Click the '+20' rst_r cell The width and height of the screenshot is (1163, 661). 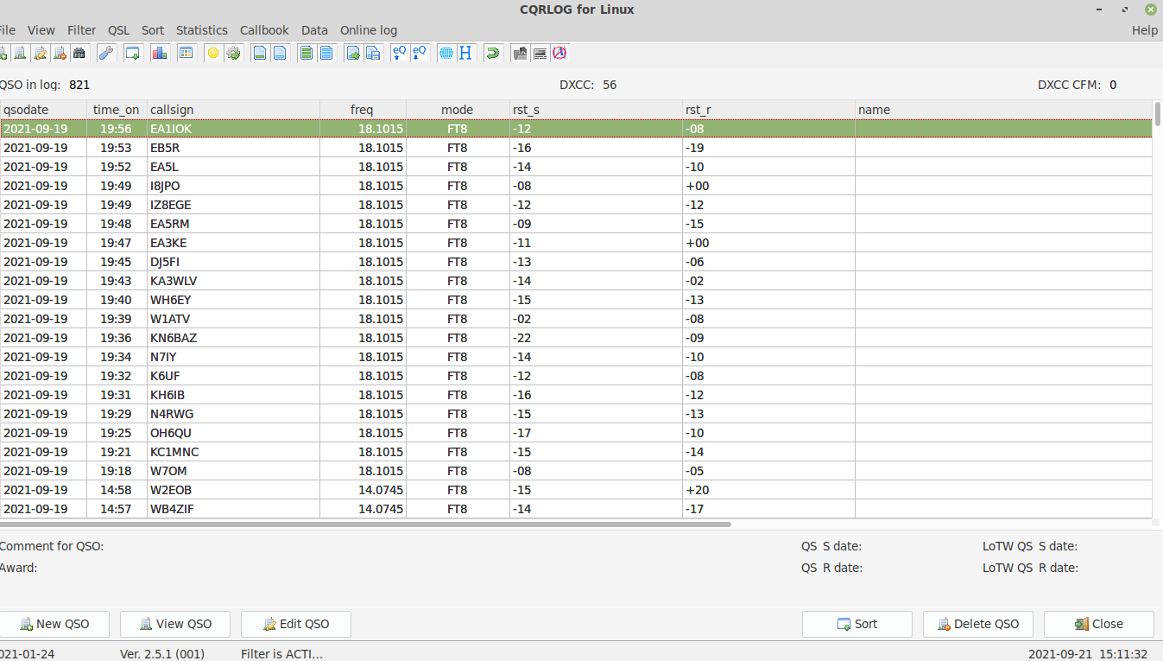pos(768,490)
